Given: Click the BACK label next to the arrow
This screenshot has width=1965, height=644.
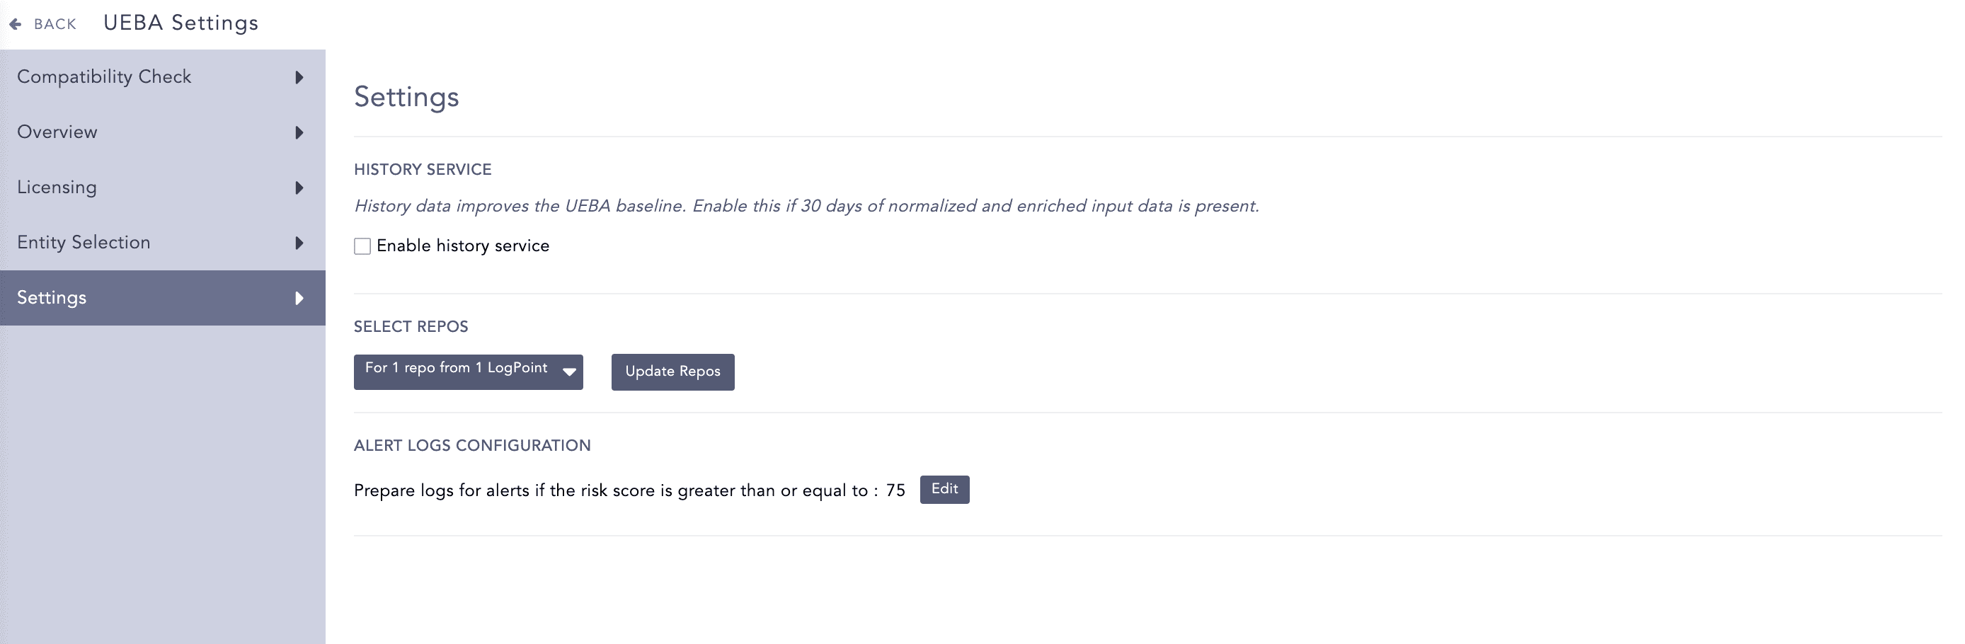Looking at the screenshot, I should [53, 23].
